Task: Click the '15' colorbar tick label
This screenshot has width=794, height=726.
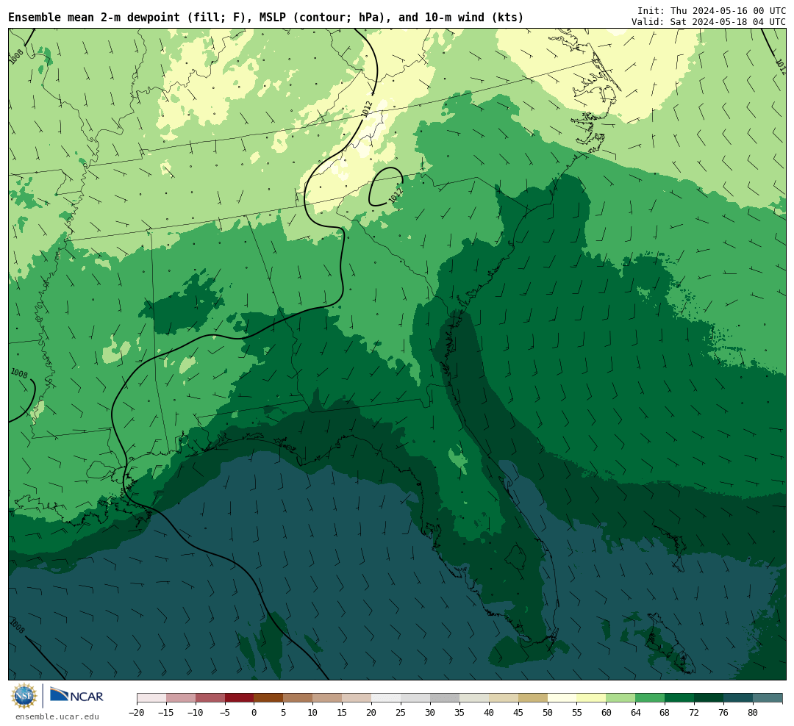Action: (343, 713)
